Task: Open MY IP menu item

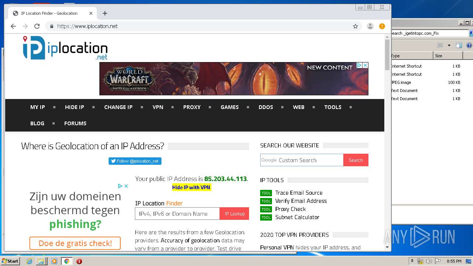Action: (38, 107)
